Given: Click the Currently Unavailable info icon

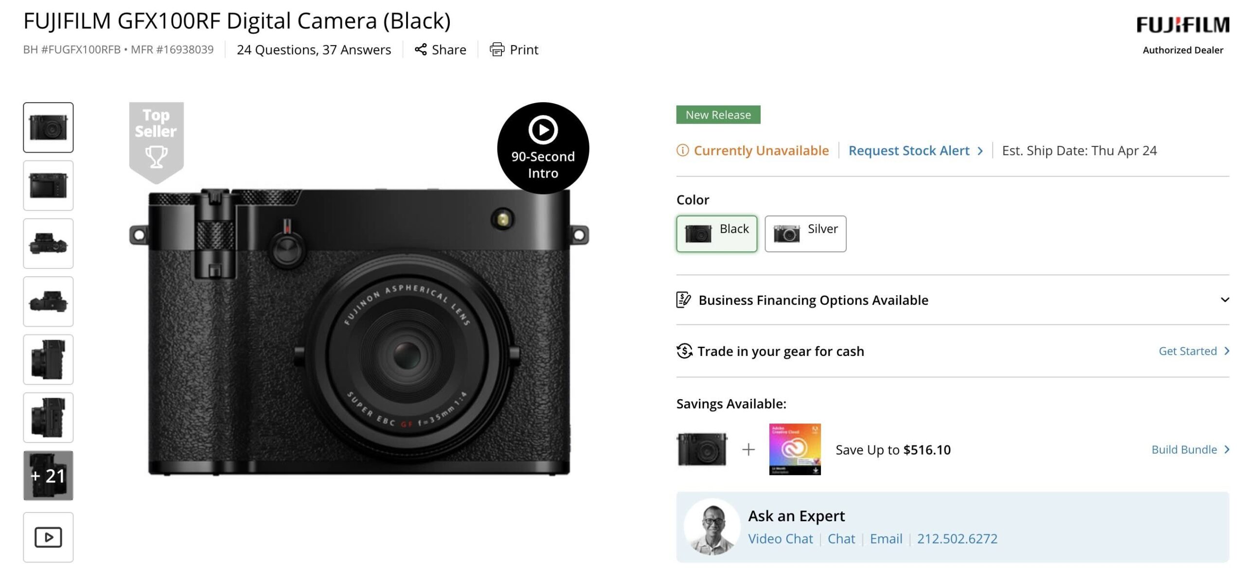Looking at the screenshot, I should pyautogui.click(x=683, y=151).
